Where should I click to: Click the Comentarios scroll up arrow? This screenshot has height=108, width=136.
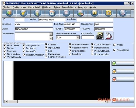51,34
